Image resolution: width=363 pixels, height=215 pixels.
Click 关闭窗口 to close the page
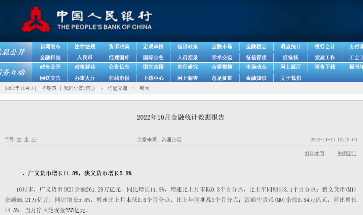coord(347,154)
